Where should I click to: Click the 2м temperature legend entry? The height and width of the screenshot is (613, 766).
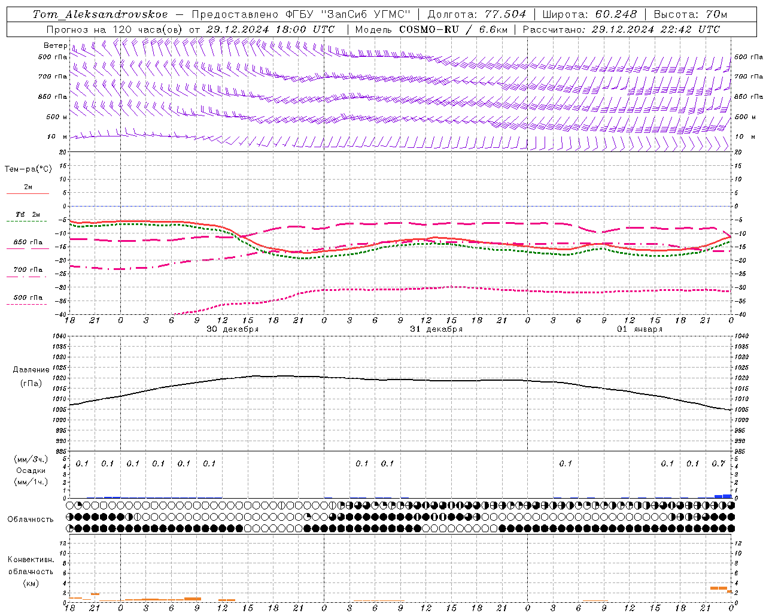tap(28, 187)
